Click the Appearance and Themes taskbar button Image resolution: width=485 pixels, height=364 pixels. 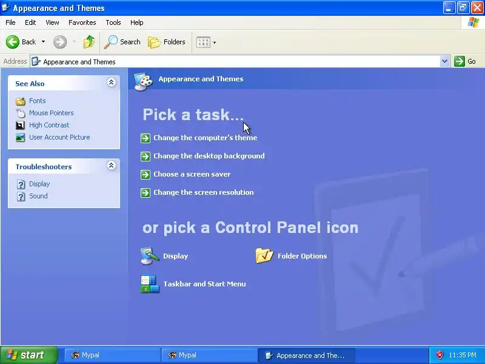click(x=307, y=356)
